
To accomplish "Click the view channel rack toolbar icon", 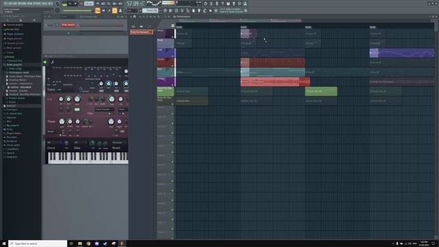I will coord(176,10).
